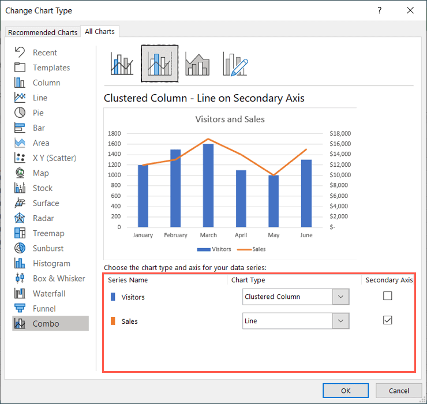Select the Histogram label in list
The height and width of the screenshot is (404, 427).
(x=51, y=263)
